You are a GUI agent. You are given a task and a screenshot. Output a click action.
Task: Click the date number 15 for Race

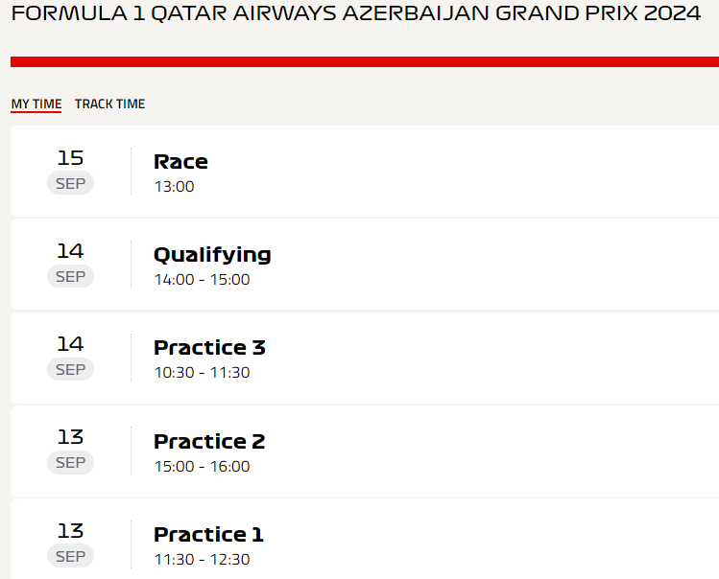70,158
